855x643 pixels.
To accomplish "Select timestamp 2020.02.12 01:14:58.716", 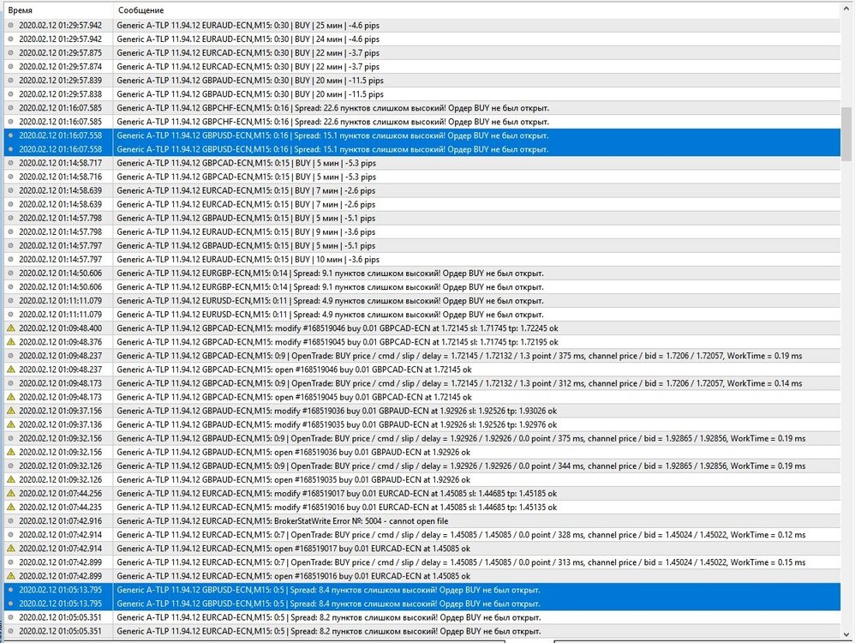I will click(60, 177).
